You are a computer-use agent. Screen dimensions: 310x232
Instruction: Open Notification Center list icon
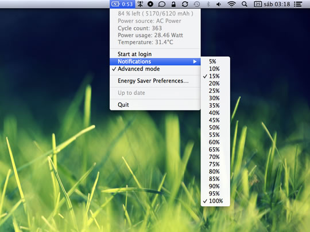coord(298,4)
